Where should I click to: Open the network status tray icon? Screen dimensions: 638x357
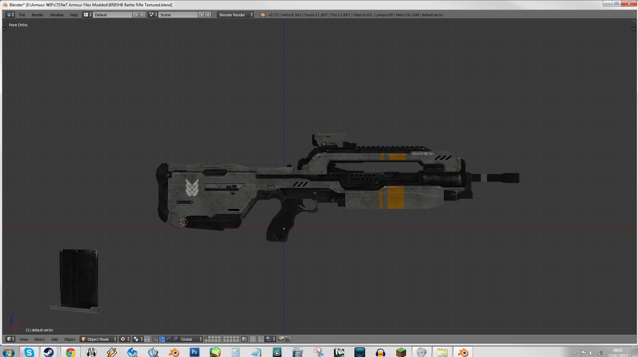(600, 353)
